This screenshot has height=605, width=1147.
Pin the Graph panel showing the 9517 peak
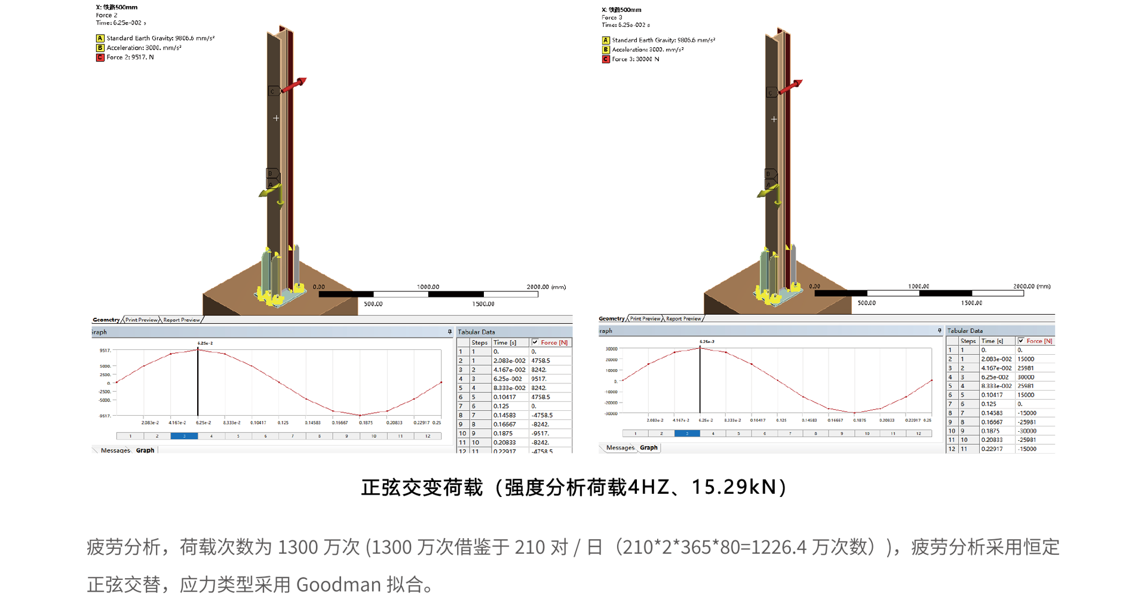(x=450, y=332)
